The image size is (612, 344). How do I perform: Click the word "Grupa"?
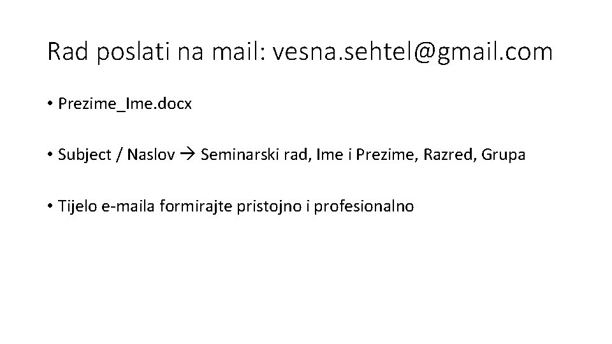504,155
